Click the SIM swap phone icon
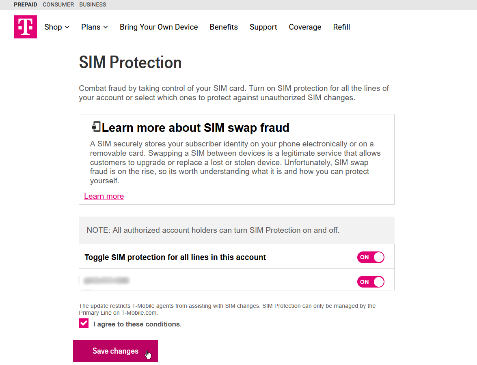 point(96,127)
